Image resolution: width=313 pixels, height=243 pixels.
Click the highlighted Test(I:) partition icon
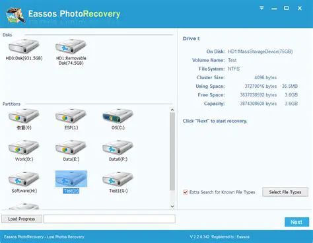tap(71, 179)
